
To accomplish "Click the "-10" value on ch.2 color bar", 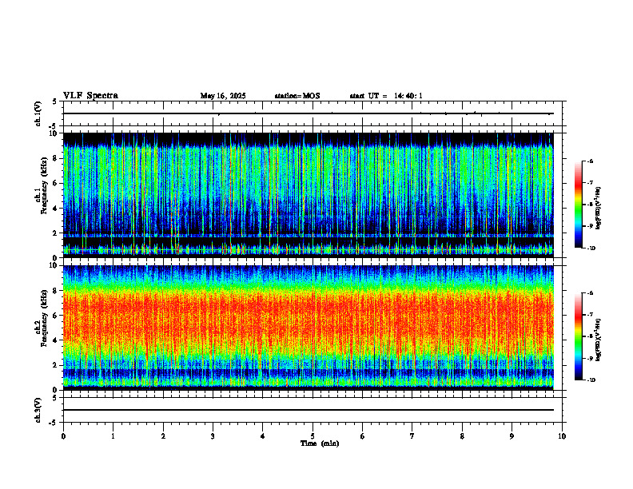I will (x=591, y=380).
